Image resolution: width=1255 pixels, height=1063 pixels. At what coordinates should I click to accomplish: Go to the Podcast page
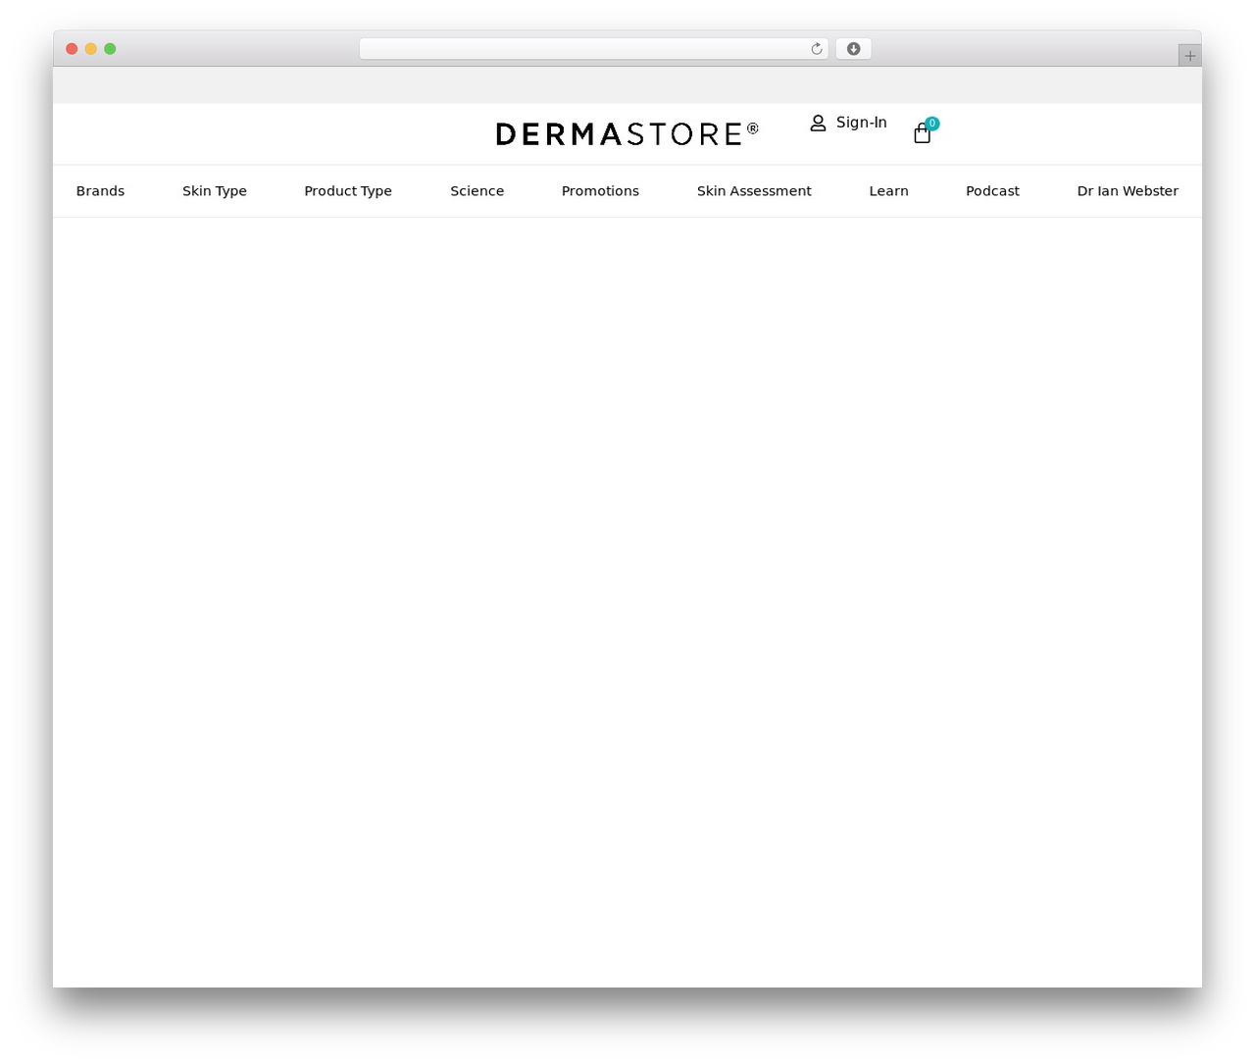(x=992, y=191)
